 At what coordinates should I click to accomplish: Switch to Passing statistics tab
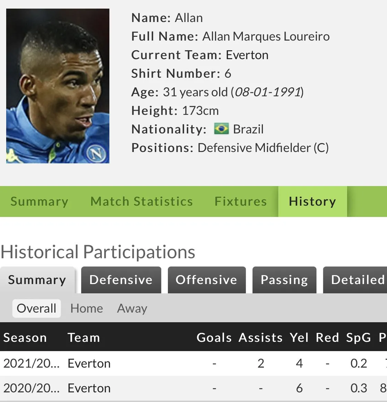284,280
